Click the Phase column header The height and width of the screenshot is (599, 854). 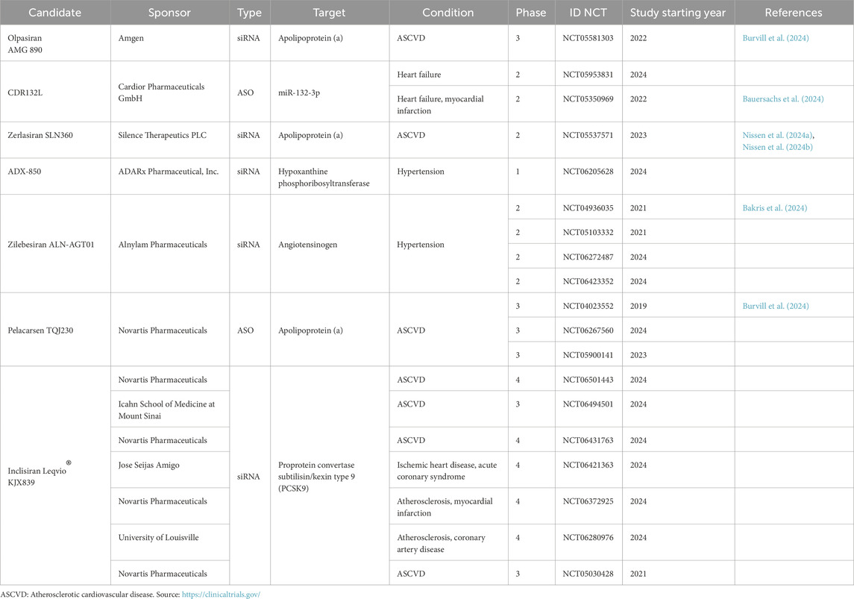(531, 13)
